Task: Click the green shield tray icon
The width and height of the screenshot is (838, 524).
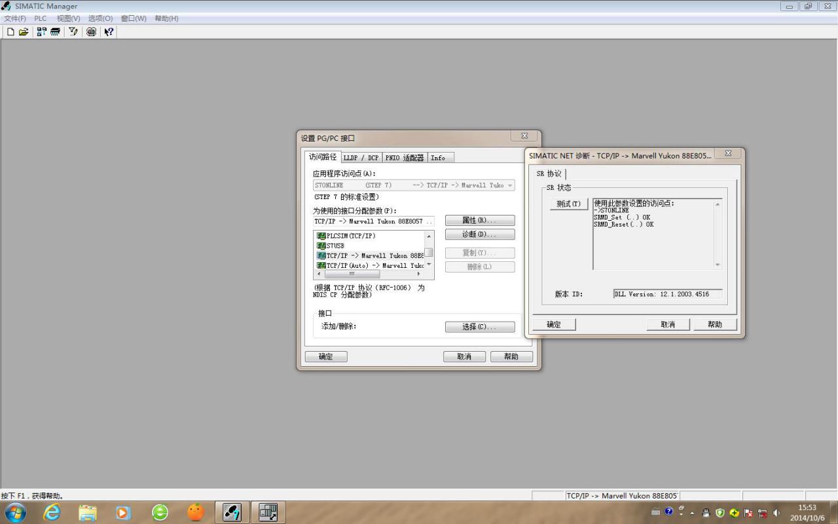Action: click(x=720, y=513)
